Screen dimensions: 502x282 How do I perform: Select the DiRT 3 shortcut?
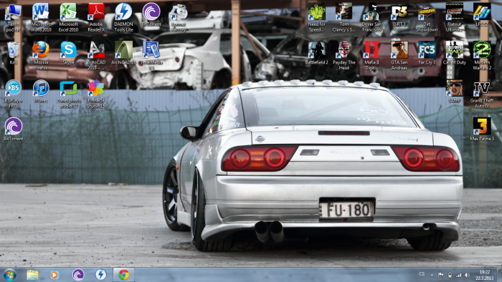click(x=399, y=14)
